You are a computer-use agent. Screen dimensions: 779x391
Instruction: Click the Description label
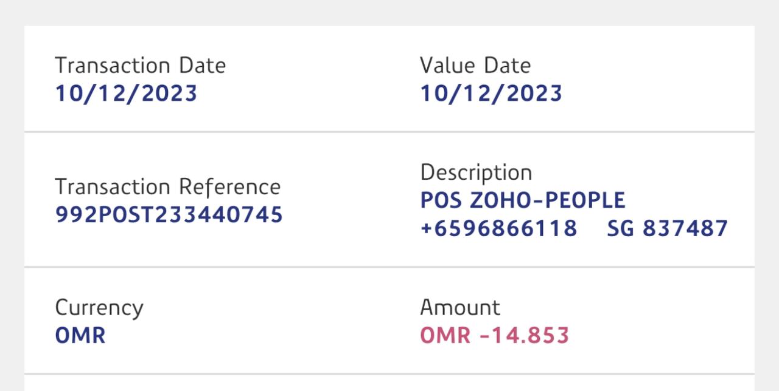[476, 172]
